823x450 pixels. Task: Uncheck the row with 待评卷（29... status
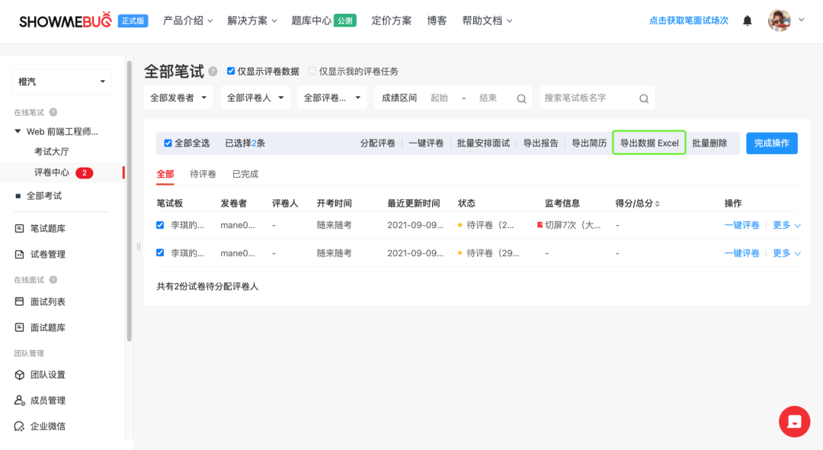point(160,252)
